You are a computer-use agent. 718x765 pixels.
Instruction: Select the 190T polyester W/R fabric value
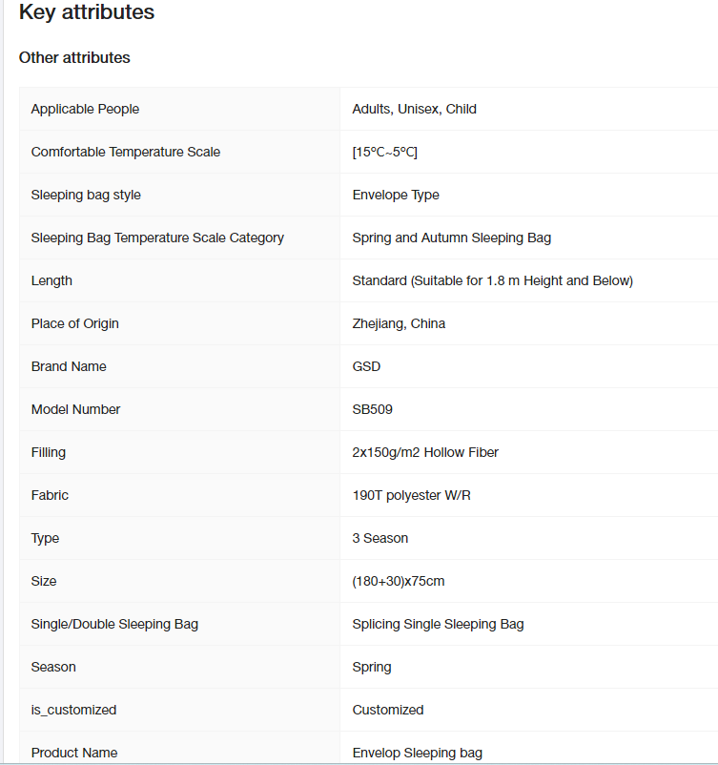pyautogui.click(x=411, y=495)
